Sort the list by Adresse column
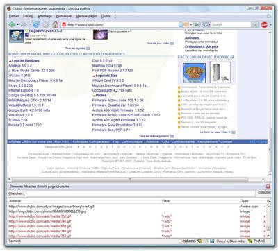This screenshot has width=278, height=251. [85, 201]
